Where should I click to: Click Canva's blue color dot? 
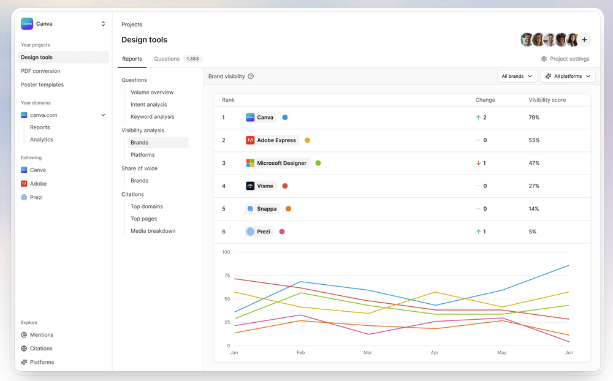(285, 117)
